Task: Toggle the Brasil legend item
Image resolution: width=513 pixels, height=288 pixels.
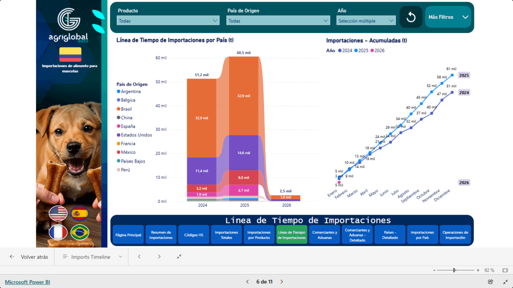Action: tap(128, 109)
